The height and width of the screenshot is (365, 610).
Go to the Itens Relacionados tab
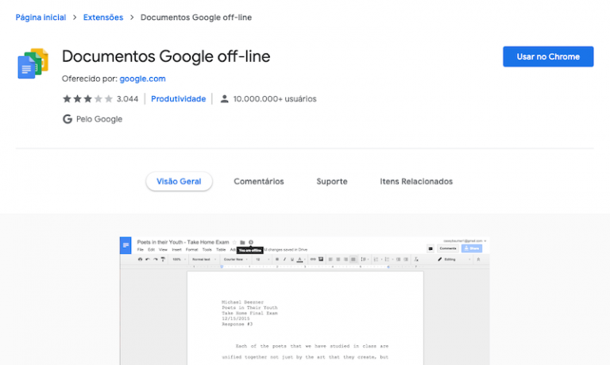point(416,182)
